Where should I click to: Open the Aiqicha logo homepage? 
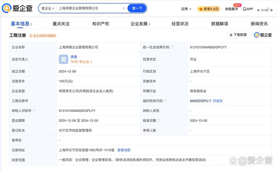point(17,8)
